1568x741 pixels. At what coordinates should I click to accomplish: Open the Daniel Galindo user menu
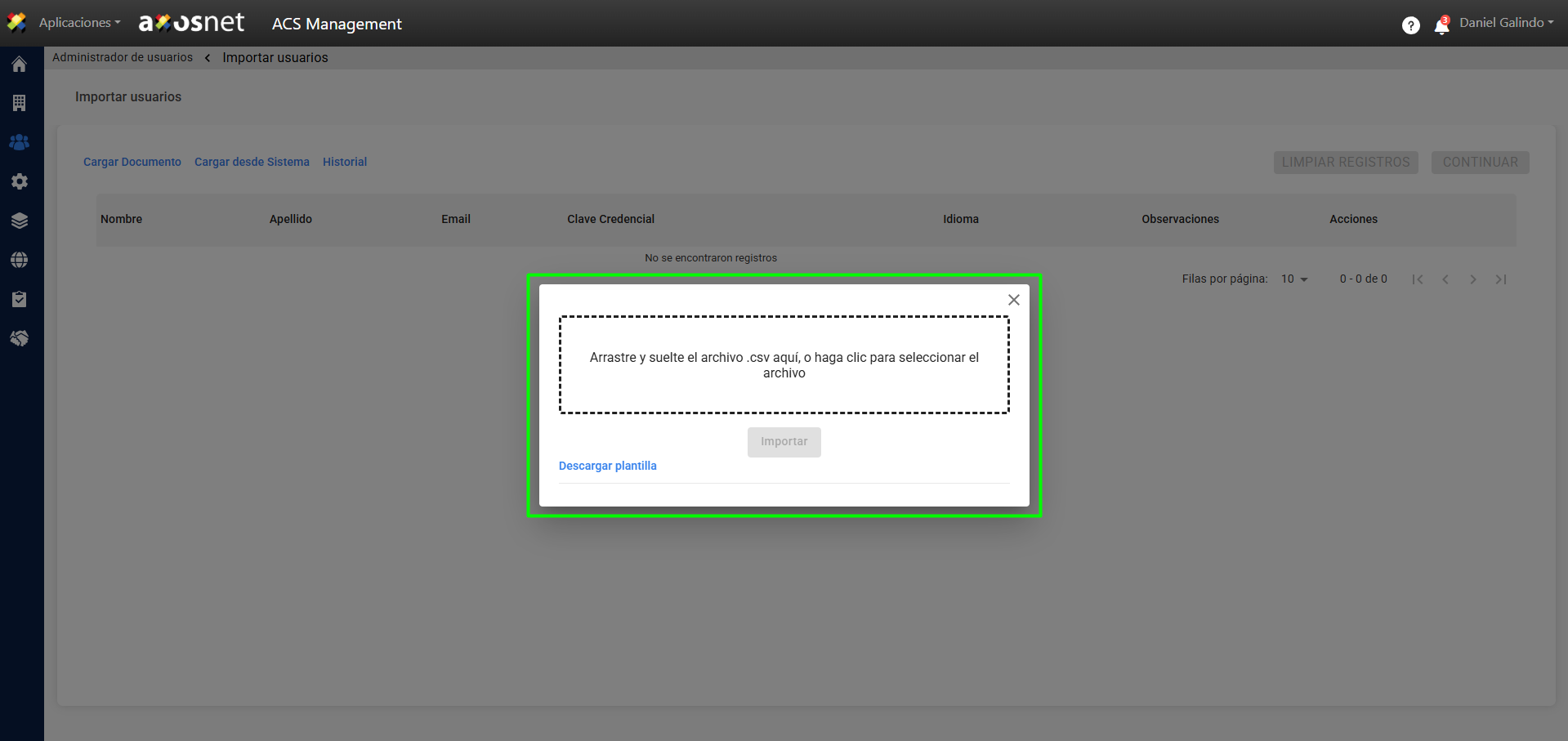[1506, 23]
